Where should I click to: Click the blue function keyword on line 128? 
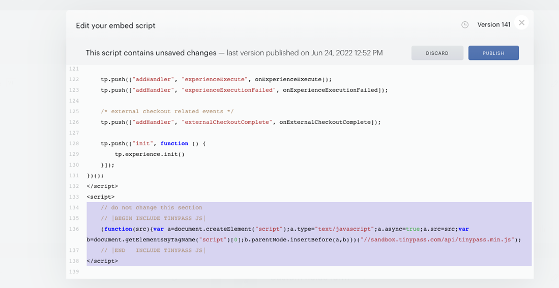[174, 143]
